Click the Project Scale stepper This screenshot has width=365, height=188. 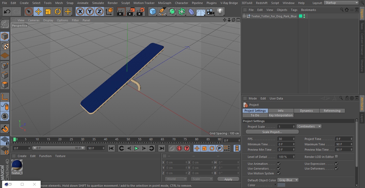294,127
